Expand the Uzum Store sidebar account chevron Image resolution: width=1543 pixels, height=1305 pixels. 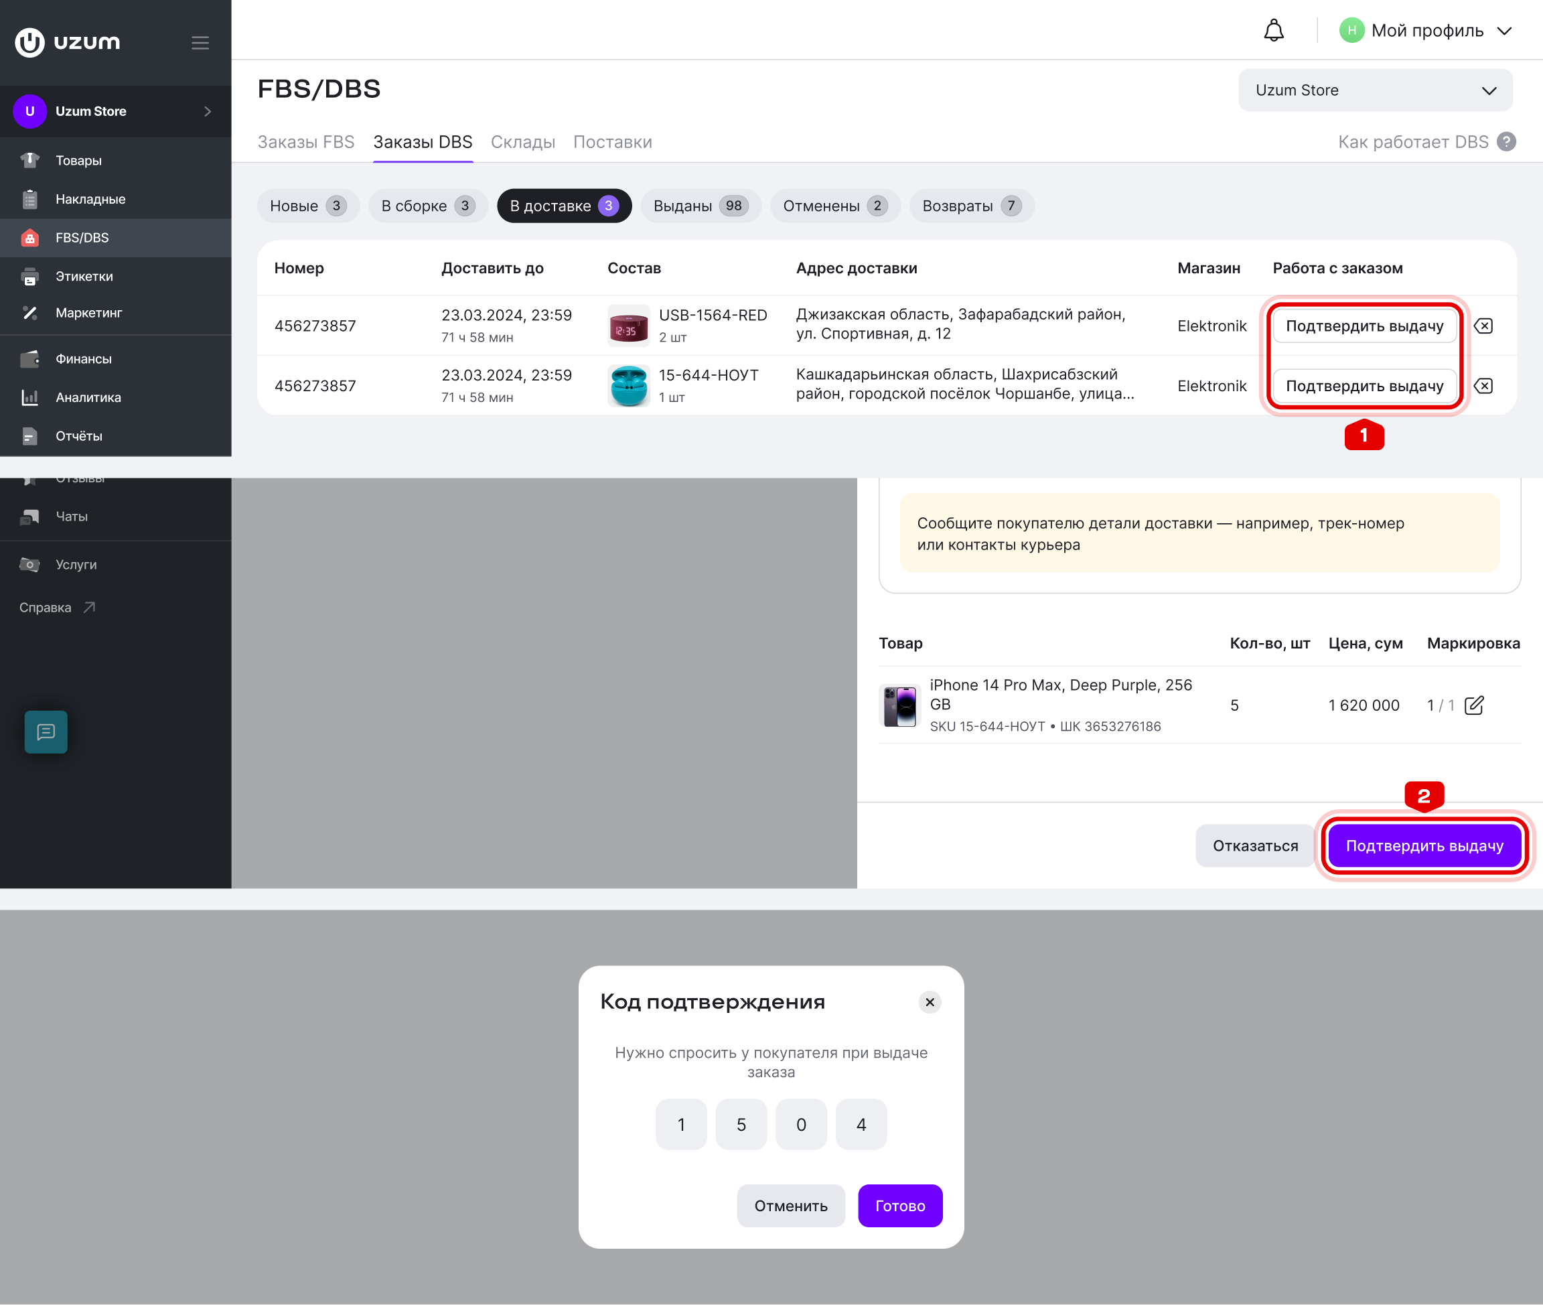208,111
